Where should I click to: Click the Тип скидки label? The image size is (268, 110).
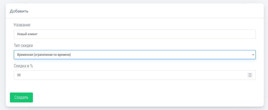click(x=23, y=45)
